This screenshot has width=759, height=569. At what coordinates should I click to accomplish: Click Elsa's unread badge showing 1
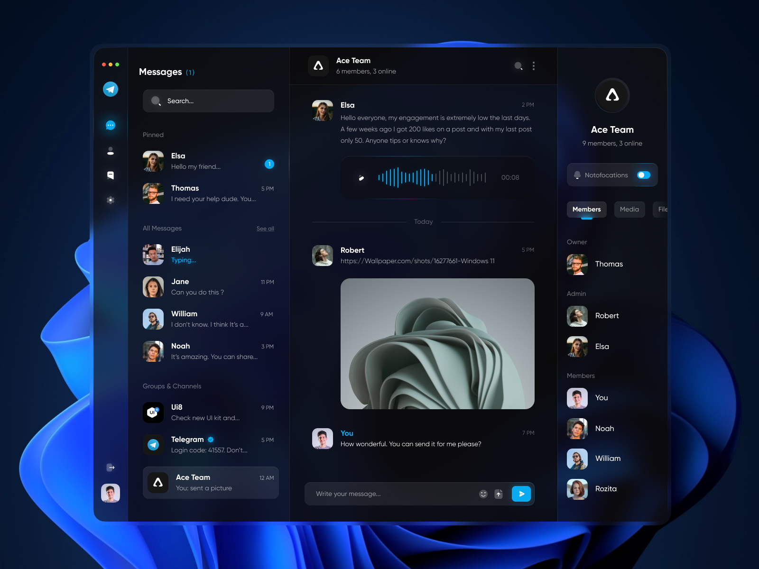pyautogui.click(x=269, y=164)
